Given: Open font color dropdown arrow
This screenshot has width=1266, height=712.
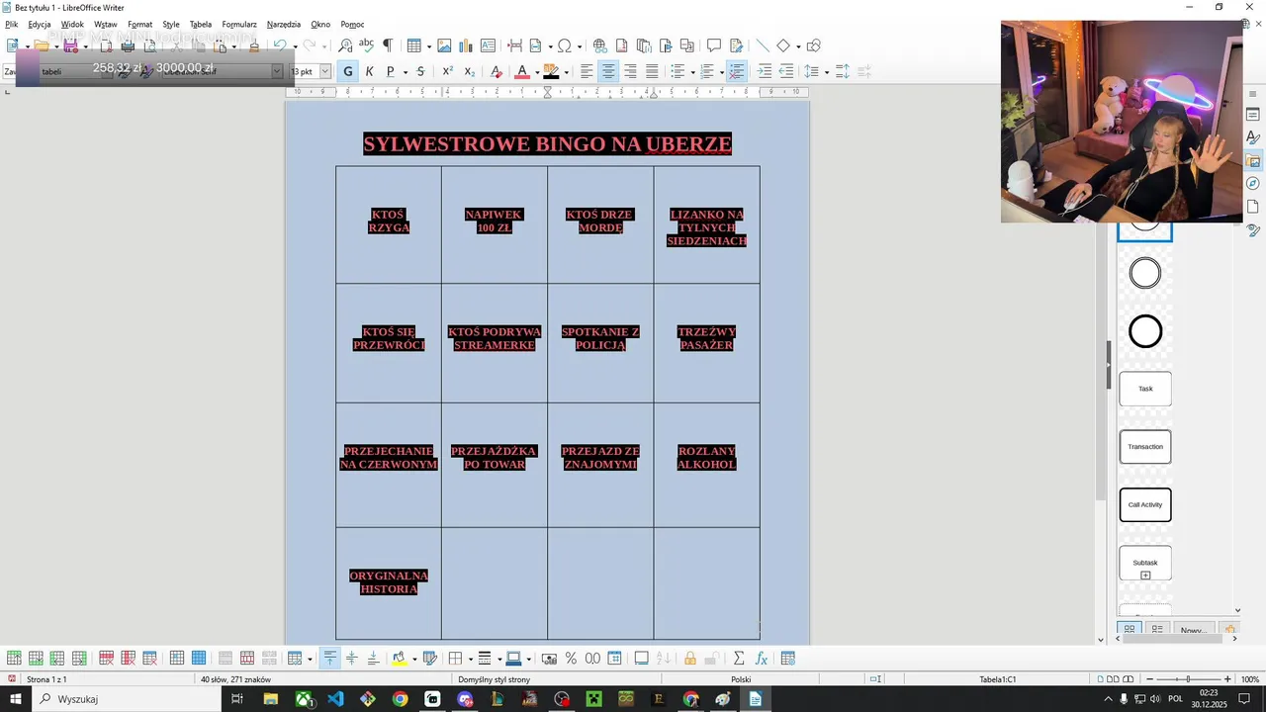Looking at the screenshot, I should click(x=536, y=72).
